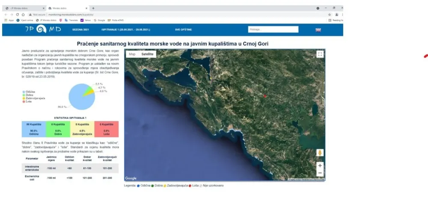Open the T-Mobile magenta bookmark icon
The height and width of the screenshot is (201, 428).
61,20
